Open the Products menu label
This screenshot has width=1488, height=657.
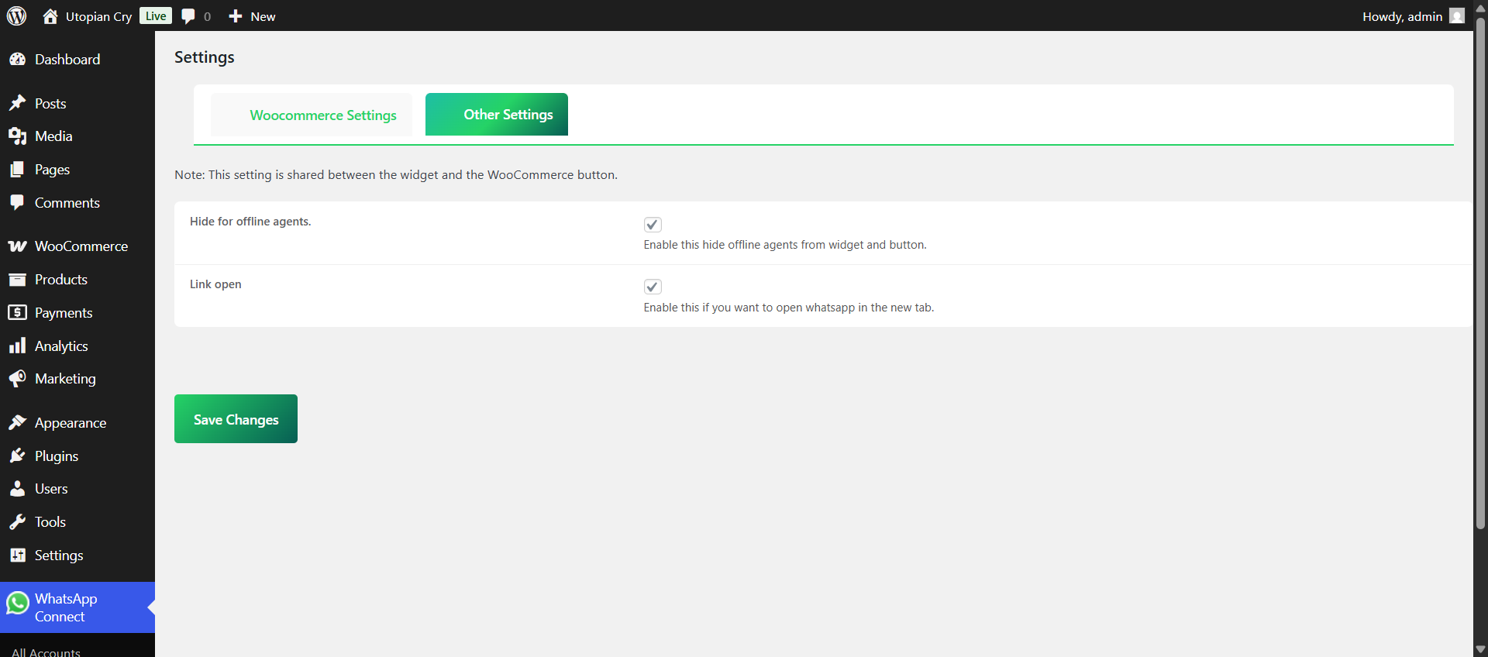click(61, 280)
